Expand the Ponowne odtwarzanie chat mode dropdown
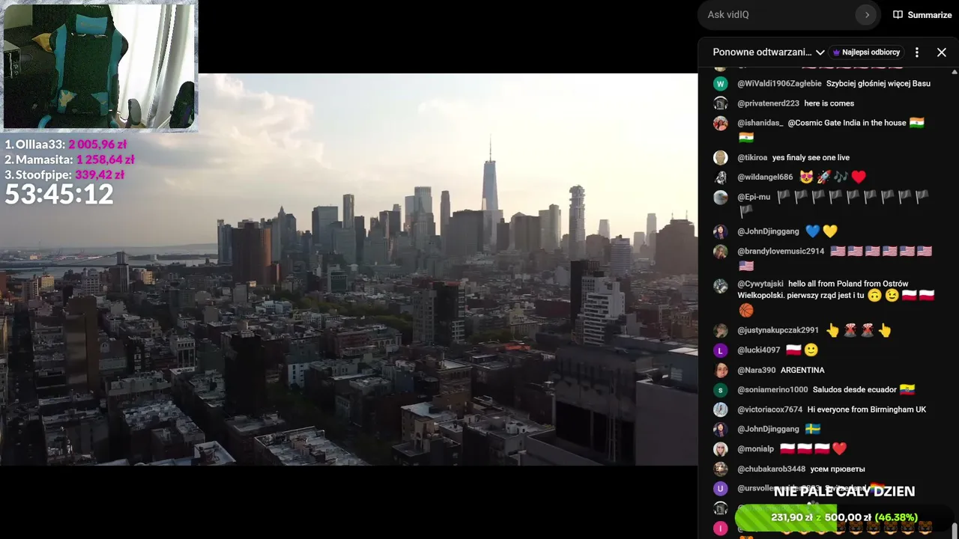The image size is (959, 539). [769, 52]
